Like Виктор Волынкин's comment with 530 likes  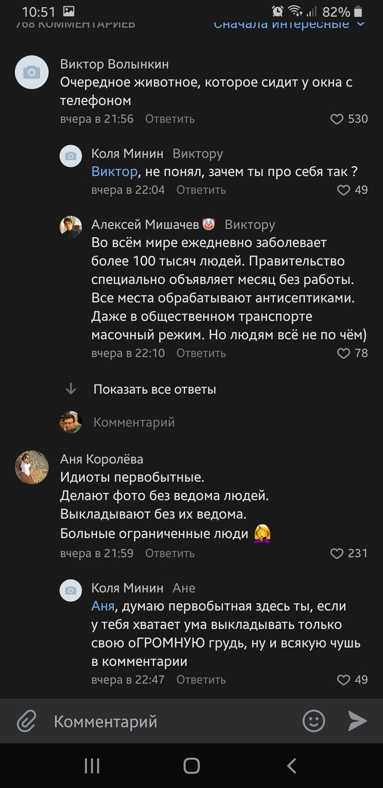coord(337,119)
